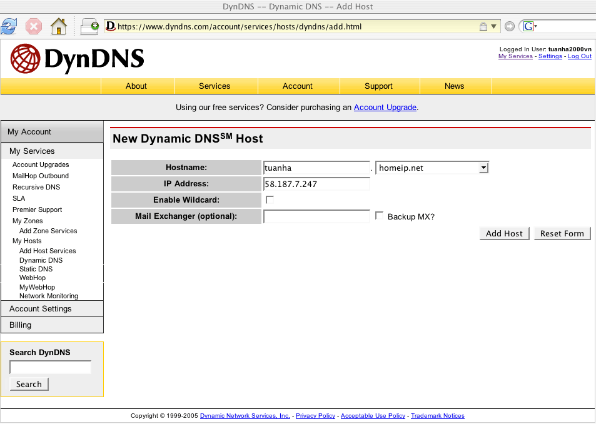Open Account Upgrades in sidebar

click(41, 164)
